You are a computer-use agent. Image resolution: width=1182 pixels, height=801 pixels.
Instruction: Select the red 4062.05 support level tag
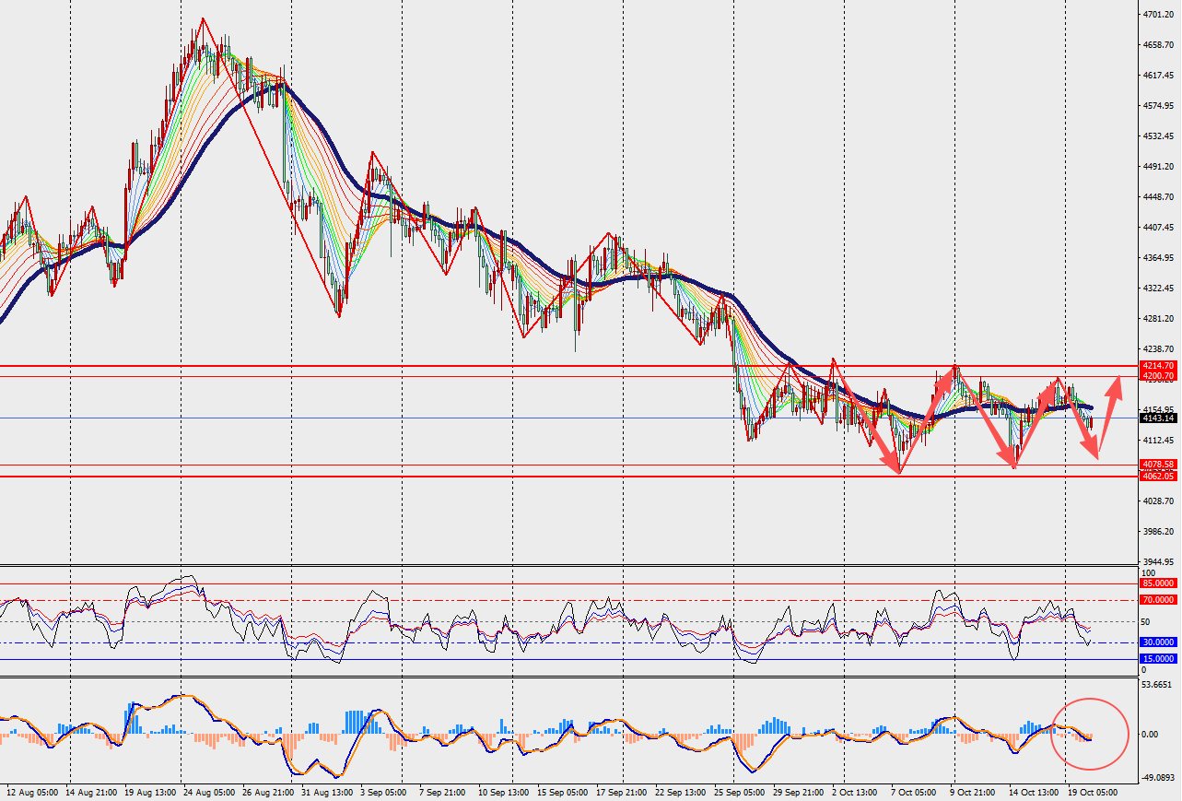(x=1158, y=476)
